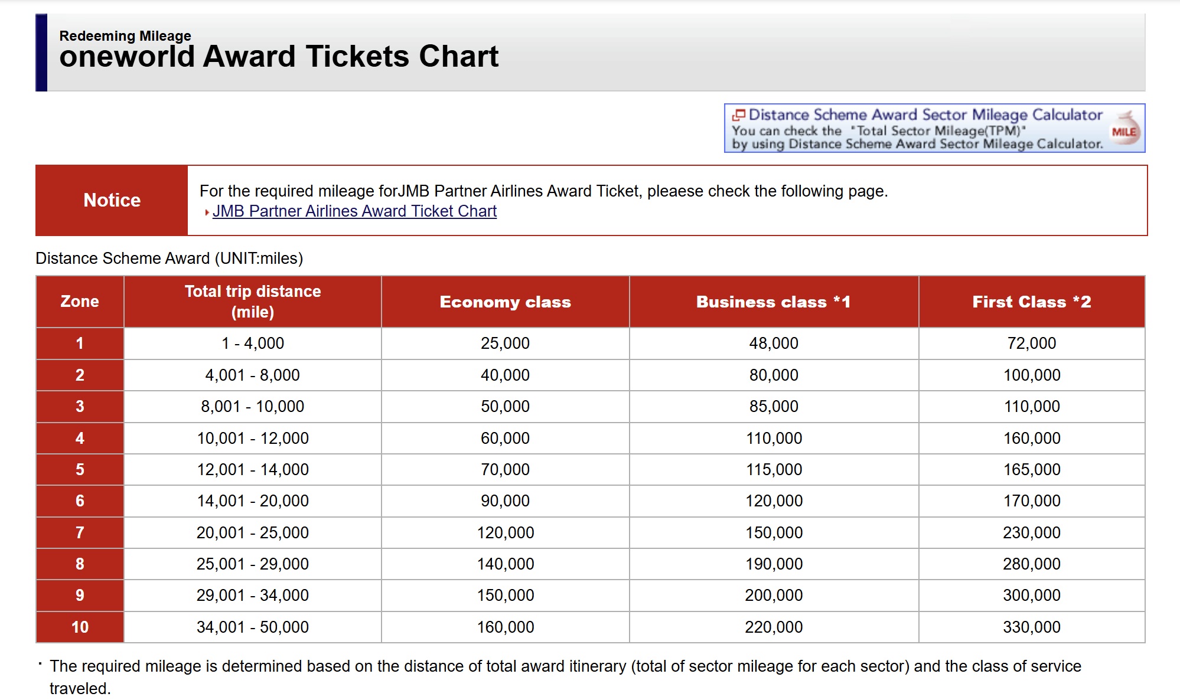Click the 70,000 economy mileage cell
This screenshot has width=1180, height=700.
[506, 470]
